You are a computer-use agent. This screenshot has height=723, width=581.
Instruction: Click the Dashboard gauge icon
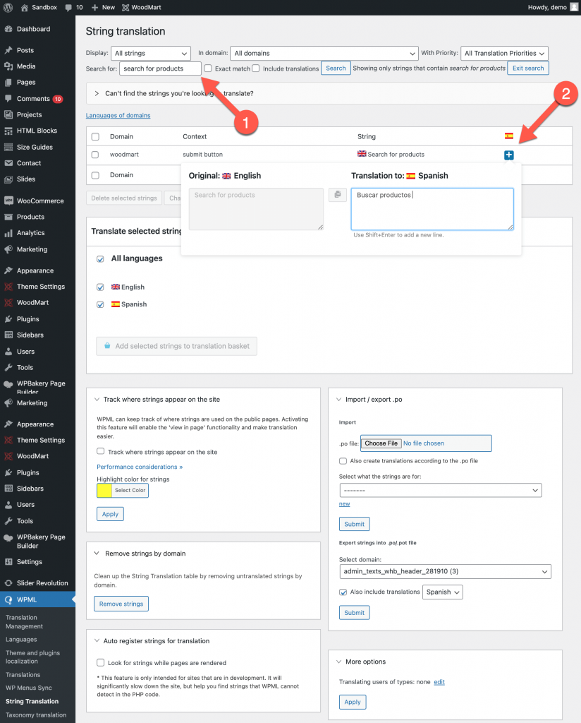pyautogui.click(x=8, y=29)
